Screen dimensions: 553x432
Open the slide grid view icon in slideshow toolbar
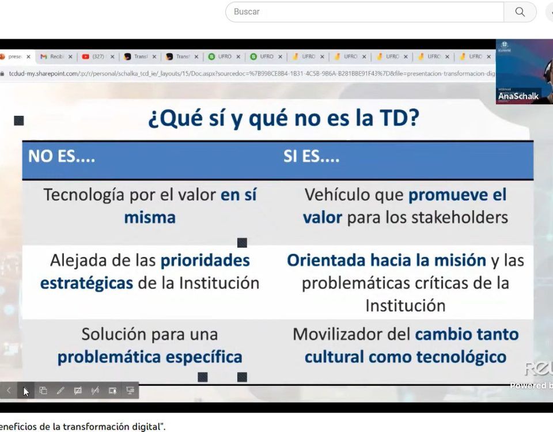[43, 391]
